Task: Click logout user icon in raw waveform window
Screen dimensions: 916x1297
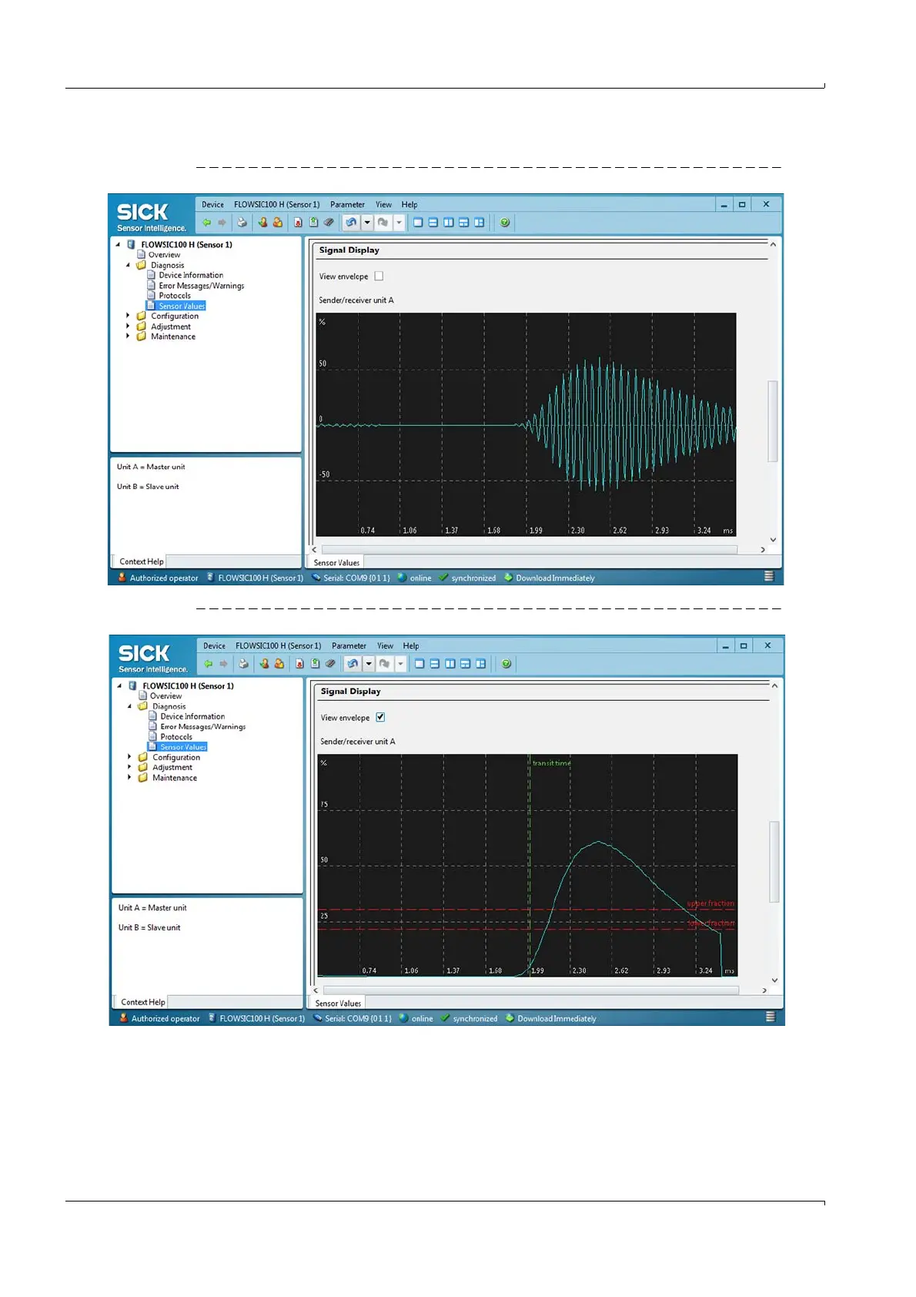Action: (x=278, y=223)
